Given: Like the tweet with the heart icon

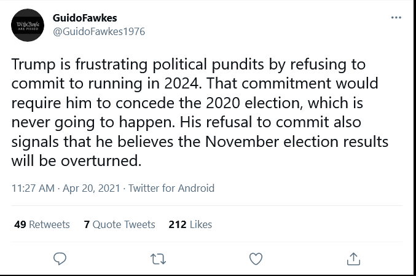Looking at the screenshot, I should 256,259.
